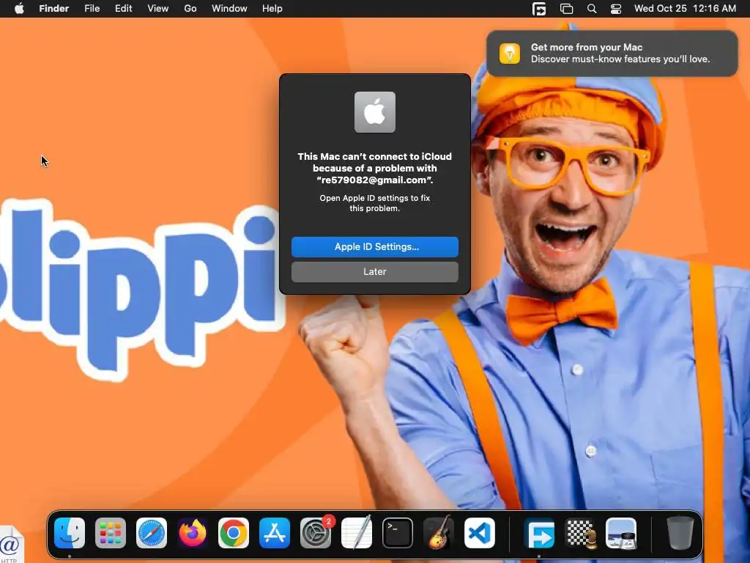This screenshot has width=750, height=563.
Task: Open the App Store Dock icon
Action: pyautogui.click(x=275, y=532)
